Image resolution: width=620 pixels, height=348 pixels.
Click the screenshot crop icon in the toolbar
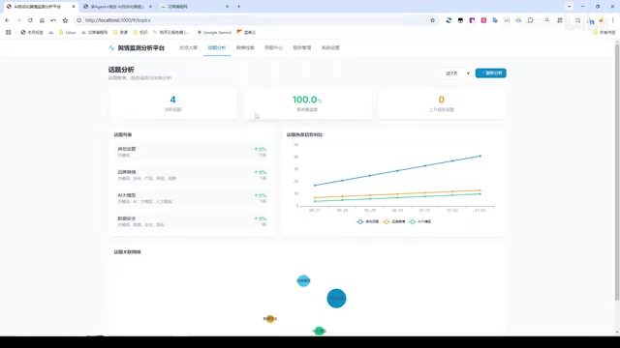pyautogui.click(x=577, y=20)
